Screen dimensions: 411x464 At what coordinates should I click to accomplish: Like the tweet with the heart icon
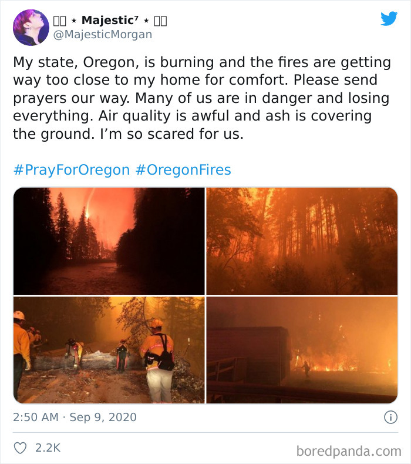pyautogui.click(x=21, y=448)
